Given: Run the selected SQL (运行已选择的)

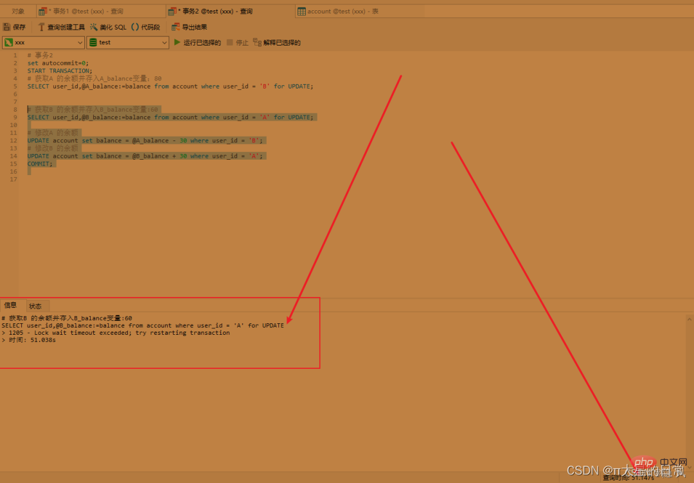Looking at the screenshot, I should tap(197, 42).
